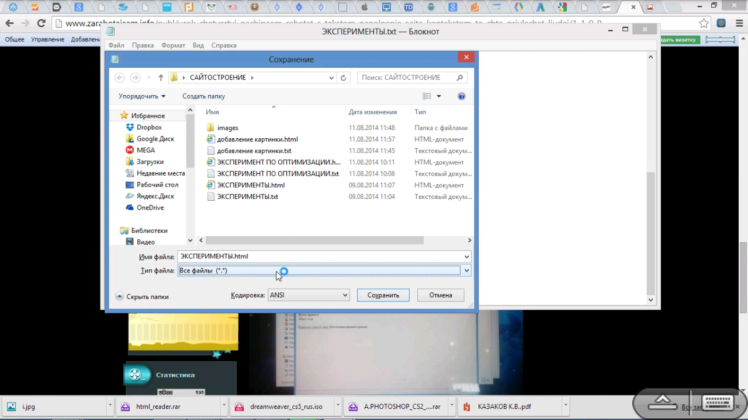
Task: Sort files by Имя column
Action: coord(212,112)
